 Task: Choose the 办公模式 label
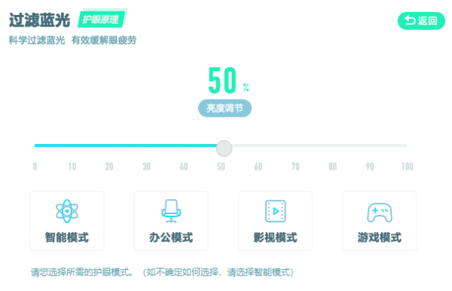click(171, 237)
